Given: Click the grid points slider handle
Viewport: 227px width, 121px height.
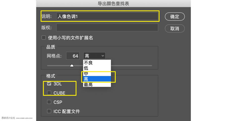Looking at the screenshot, I should point(72,65).
